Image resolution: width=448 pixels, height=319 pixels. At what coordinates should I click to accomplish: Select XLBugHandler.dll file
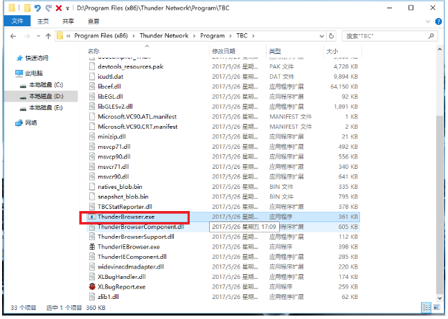(122, 277)
